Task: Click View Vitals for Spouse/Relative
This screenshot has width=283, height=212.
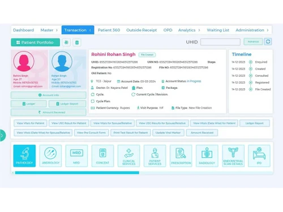Action: [x=113, y=123]
